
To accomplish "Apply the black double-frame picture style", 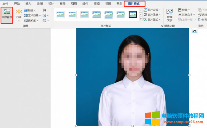I will (133, 14).
